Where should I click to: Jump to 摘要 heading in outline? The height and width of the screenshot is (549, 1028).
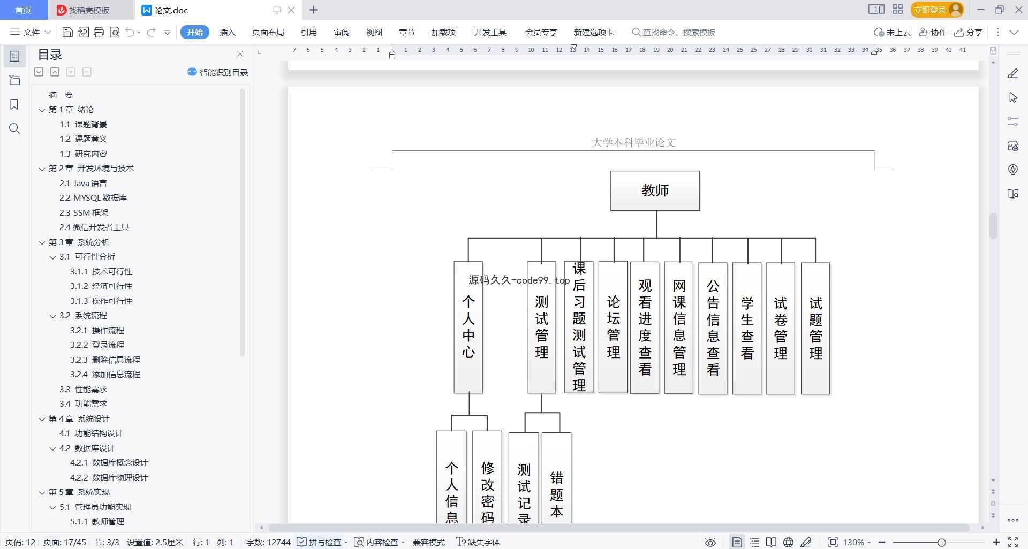(61, 95)
